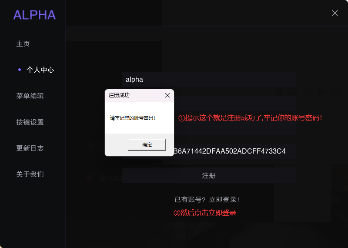Click the faint 登陆成功 notice behind the form
The width and height of the screenshot is (348, 248).
(x=110, y=178)
